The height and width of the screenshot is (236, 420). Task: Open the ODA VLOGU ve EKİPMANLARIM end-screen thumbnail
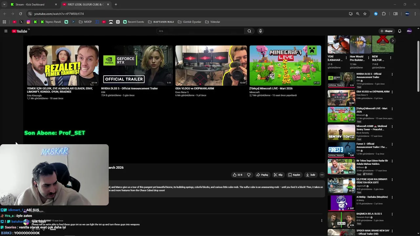[x=211, y=66]
